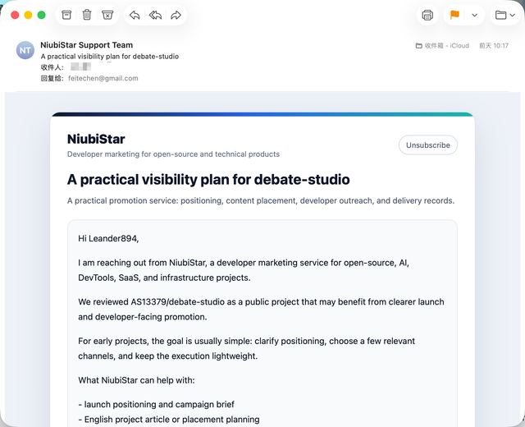This screenshot has width=525, height=427.
Task: Click the blurred recipient name field
Action: 80,67
